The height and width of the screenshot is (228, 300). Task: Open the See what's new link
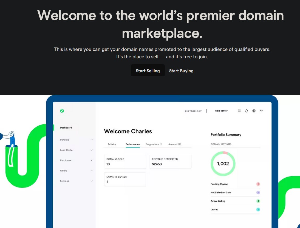click(x=193, y=111)
